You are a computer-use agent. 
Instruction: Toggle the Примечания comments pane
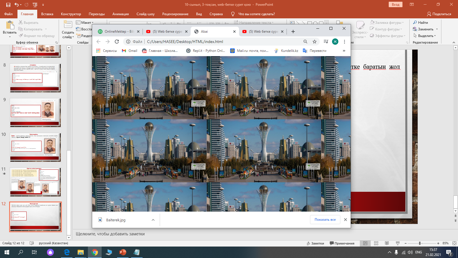click(342, 243)
